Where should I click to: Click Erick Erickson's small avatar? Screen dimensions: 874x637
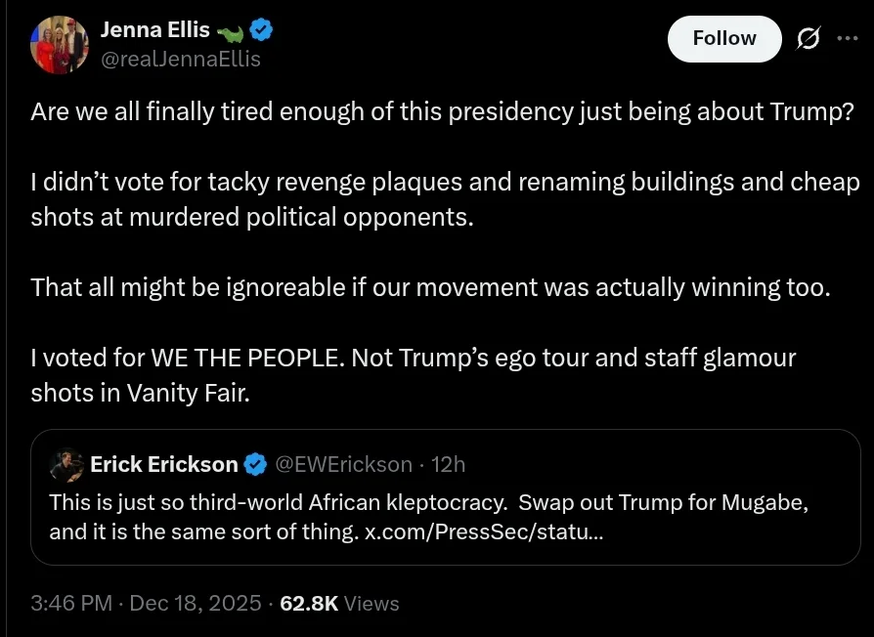[66, 464]
